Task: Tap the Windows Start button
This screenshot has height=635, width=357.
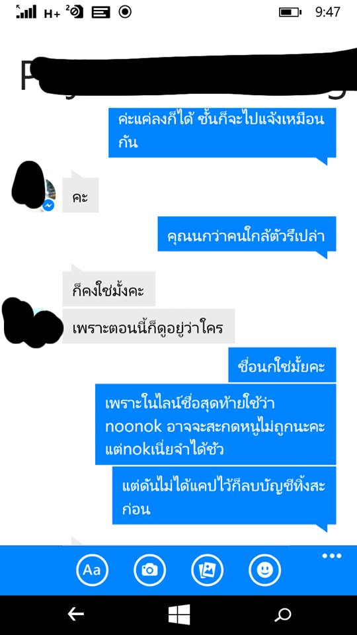Action: point(179,614)
